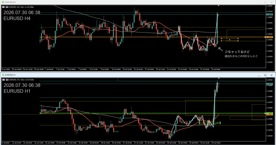The height and width of the screenshot is (145, 276).
Task: Click the orange 1.14029 price label
Action: (x=270, y=37)
